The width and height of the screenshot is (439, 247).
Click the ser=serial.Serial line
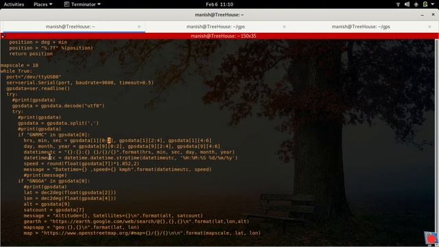(x=80, y=82)
